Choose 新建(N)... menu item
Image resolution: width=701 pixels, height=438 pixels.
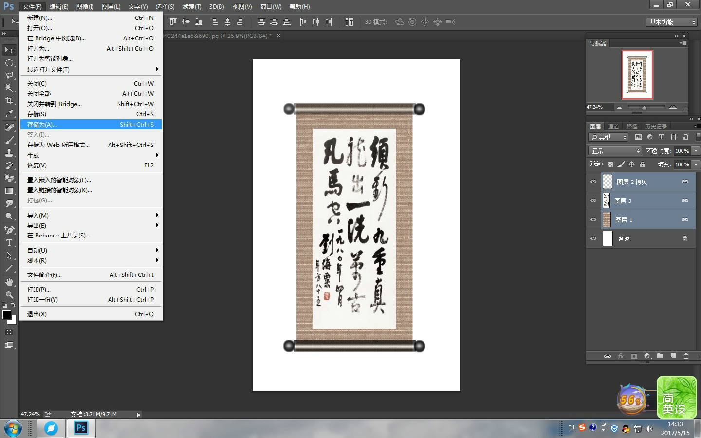click(91, 18)
